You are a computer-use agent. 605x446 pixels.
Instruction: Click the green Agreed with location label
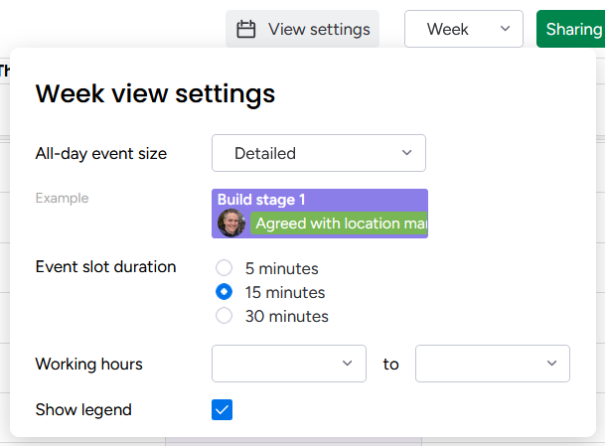pyautogui.click(x=340, y=223)
